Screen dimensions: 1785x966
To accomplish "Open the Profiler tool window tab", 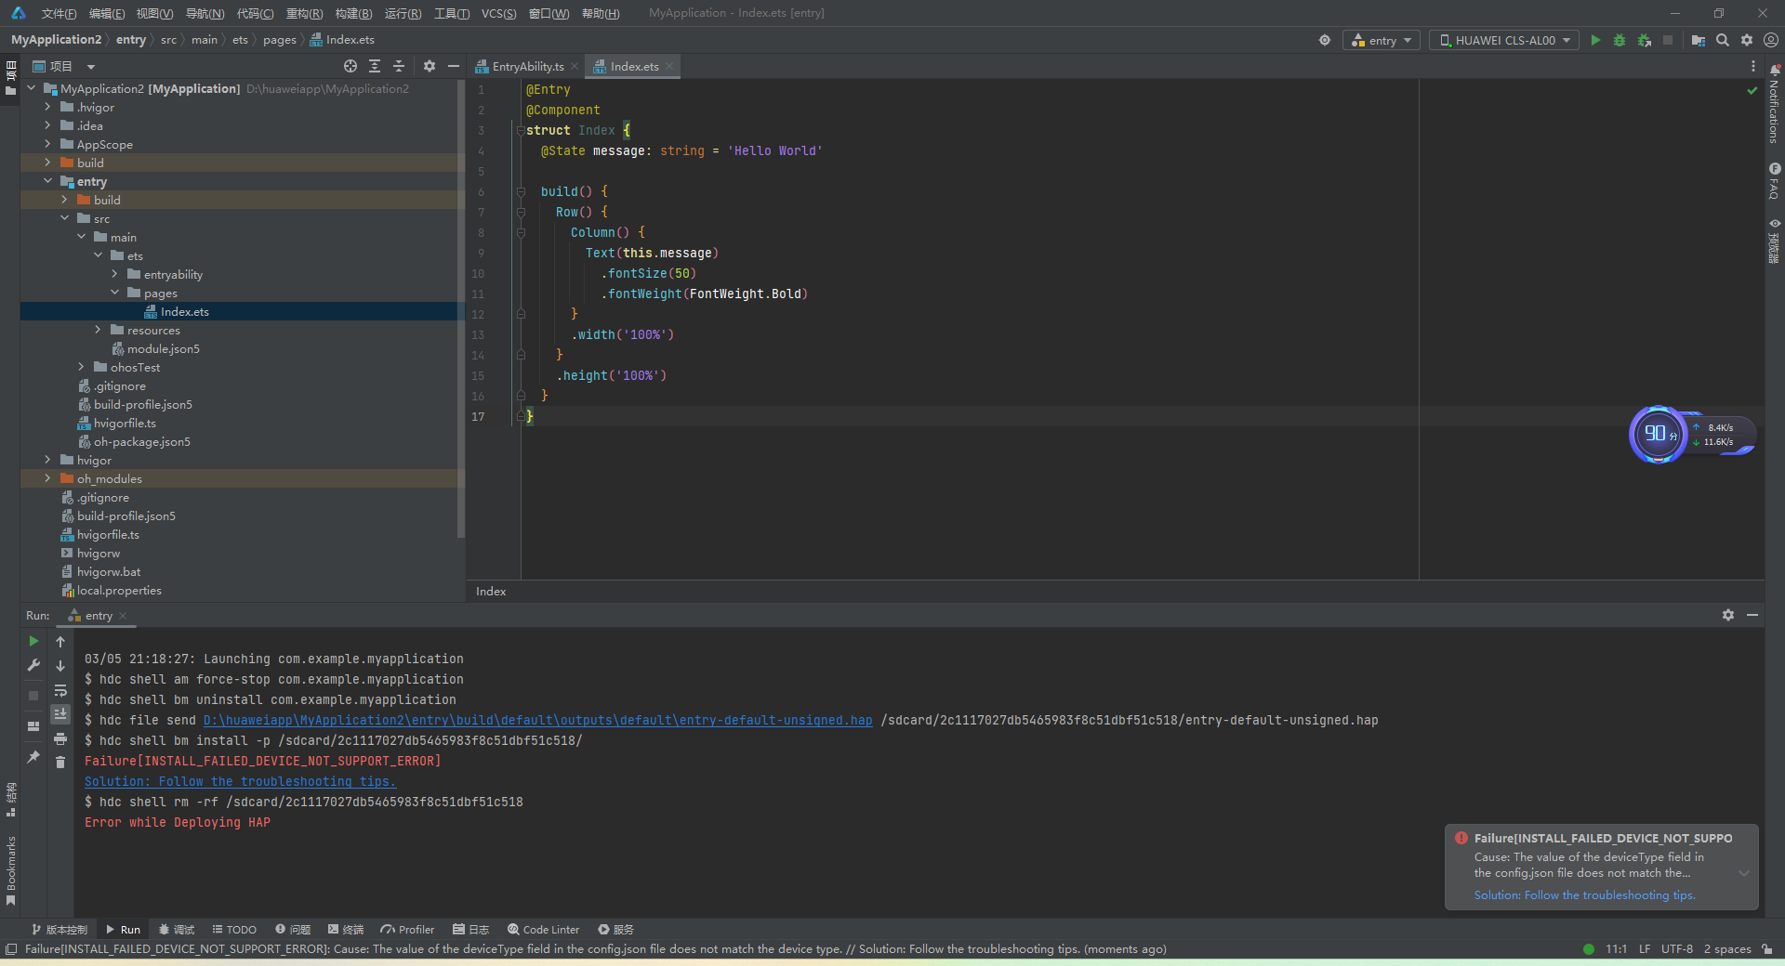I will pos(407,929).
